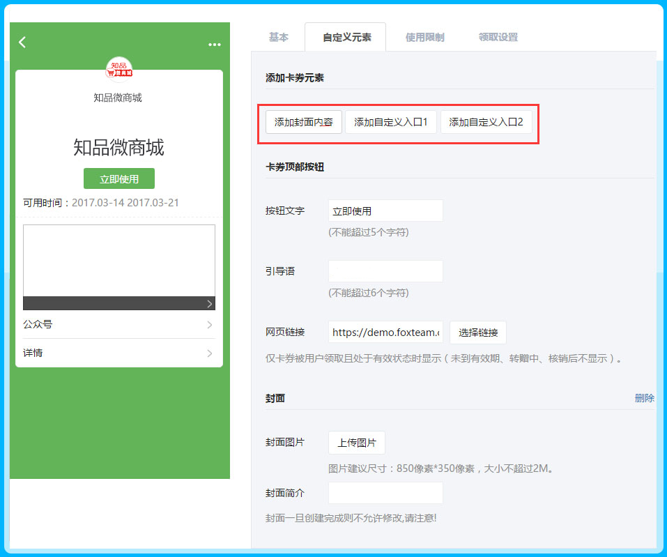Expand the 公众号 row chevron
The width and height of the screenshot is (667, 557).
click(209, 325)
